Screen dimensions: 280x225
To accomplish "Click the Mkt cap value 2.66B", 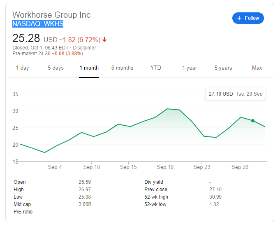I will [x=85, y=204].
